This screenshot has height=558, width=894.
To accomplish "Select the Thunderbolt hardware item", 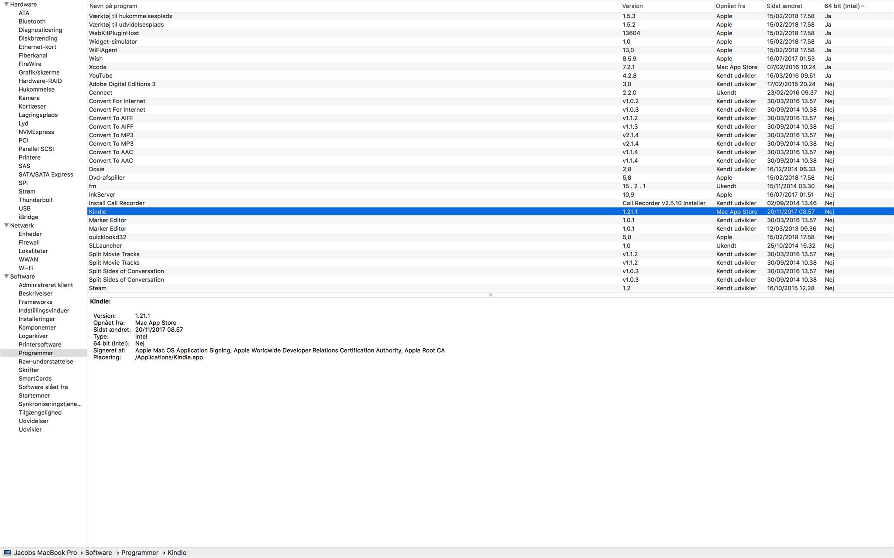I will pyautogui.click(x=36, y=200).
